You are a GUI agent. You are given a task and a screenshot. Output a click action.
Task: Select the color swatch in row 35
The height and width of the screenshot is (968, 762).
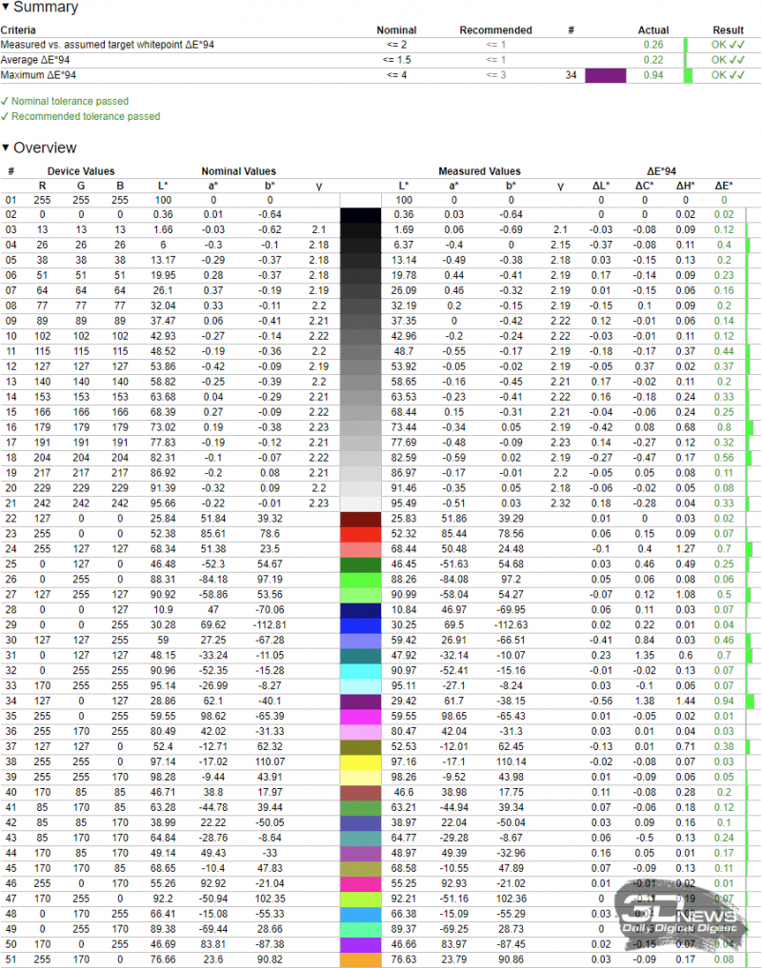click(360, 717)
